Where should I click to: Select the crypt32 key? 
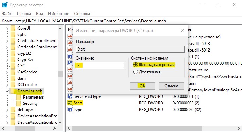click(24, 53)
